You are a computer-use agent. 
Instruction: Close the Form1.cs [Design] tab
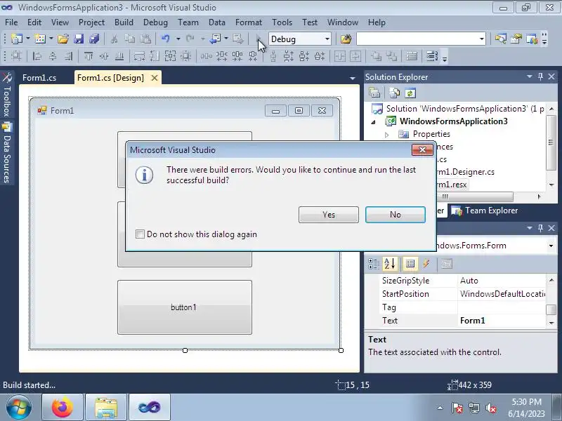click(x=155, y=78)
